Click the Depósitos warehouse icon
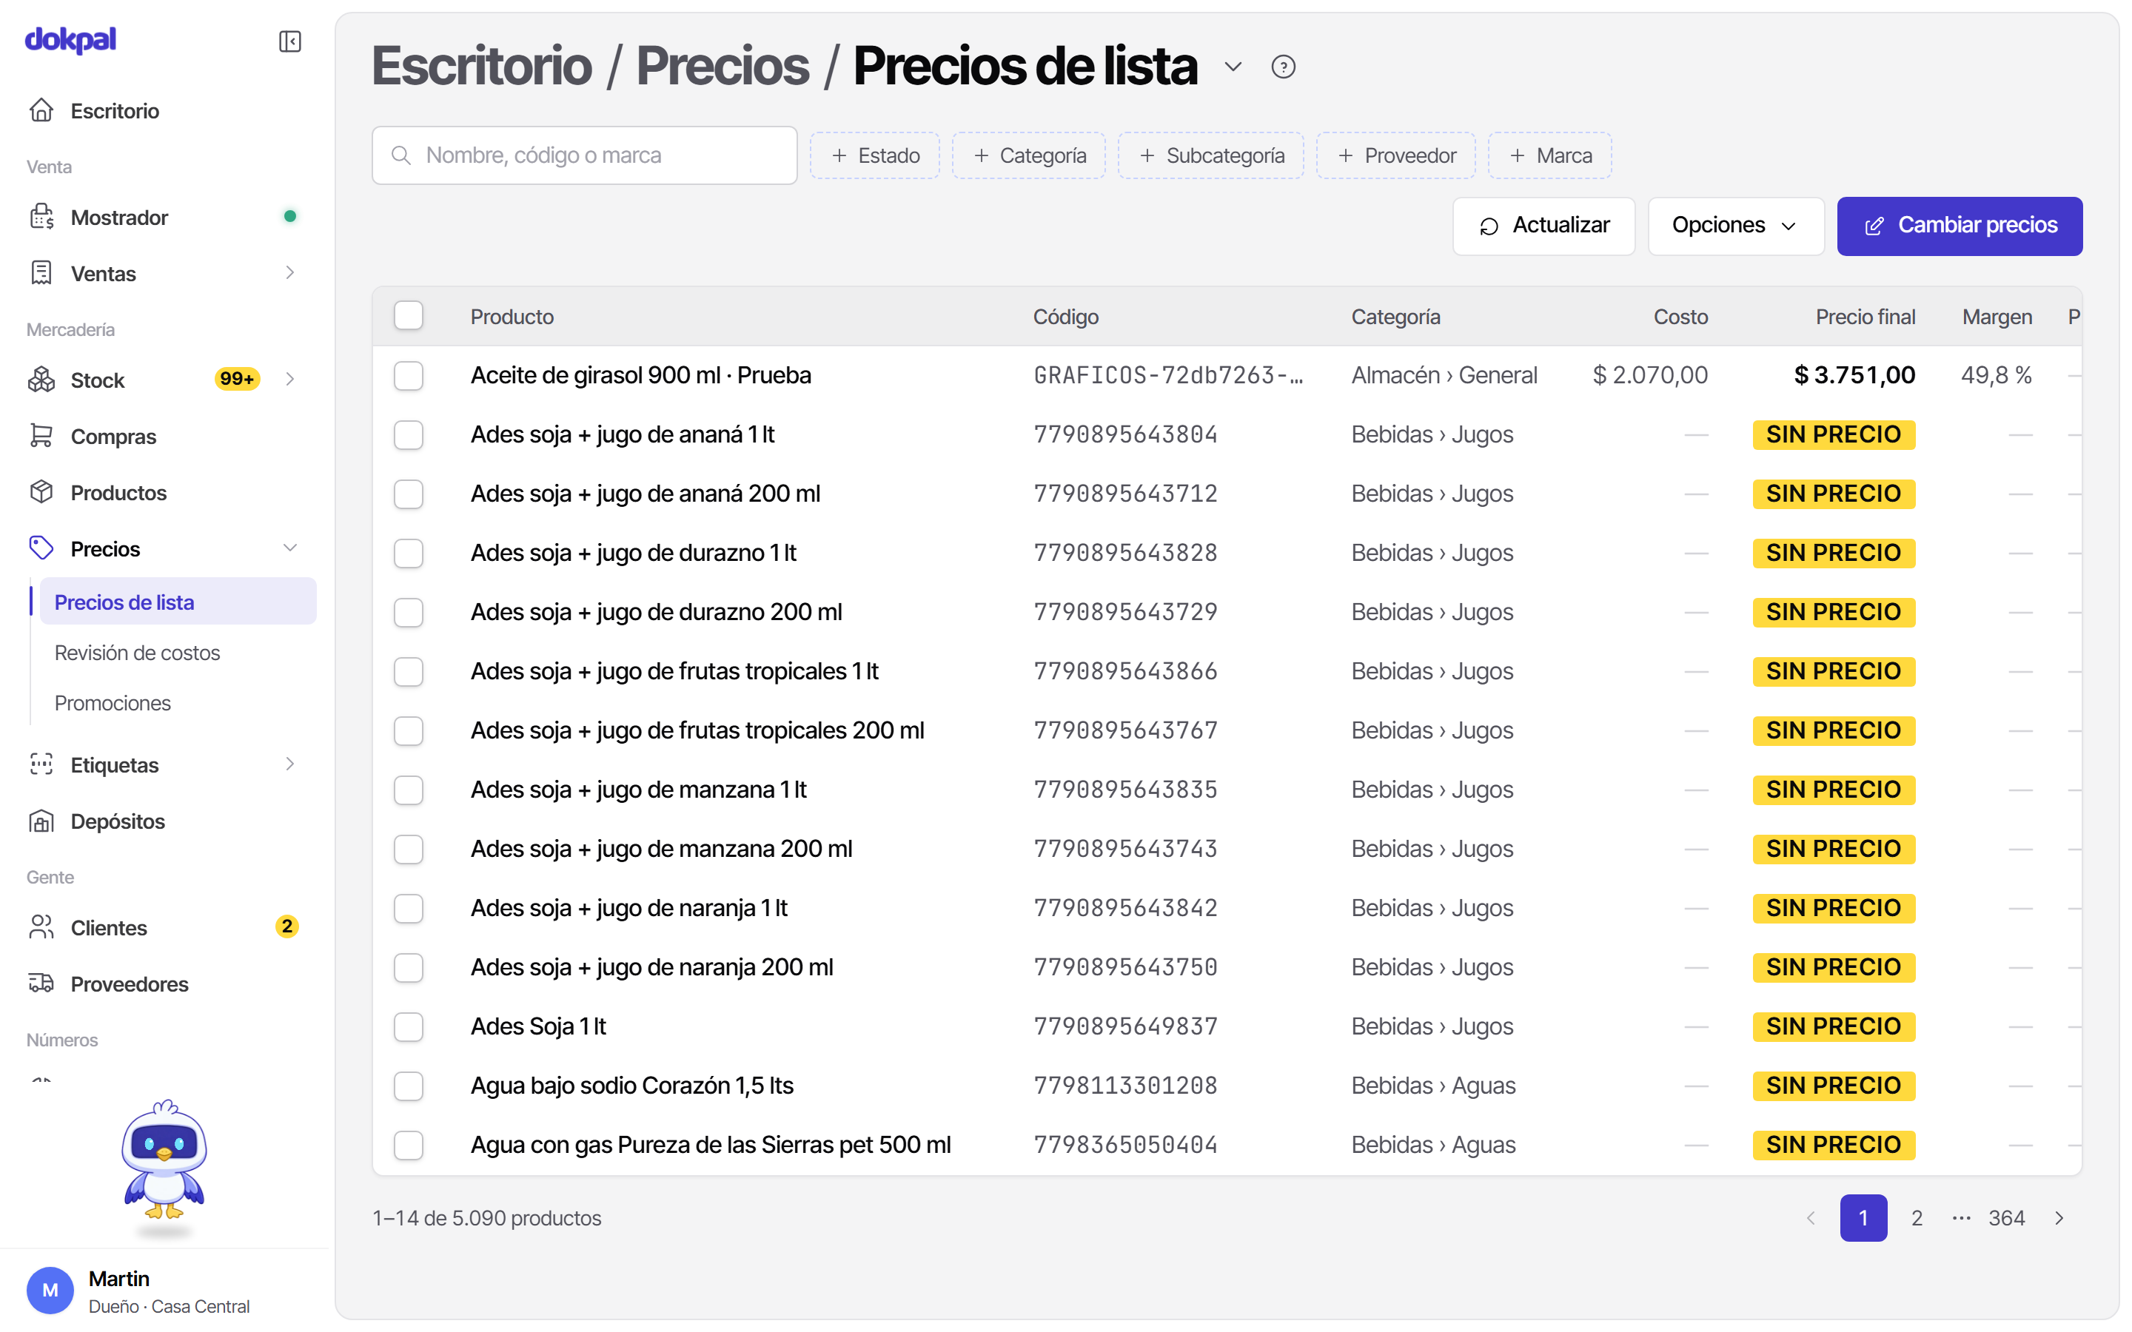 (41, 820)
